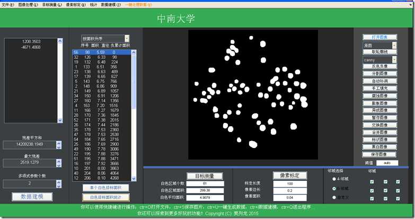Click the coefficient listbox scroll-up arrow

60,41
